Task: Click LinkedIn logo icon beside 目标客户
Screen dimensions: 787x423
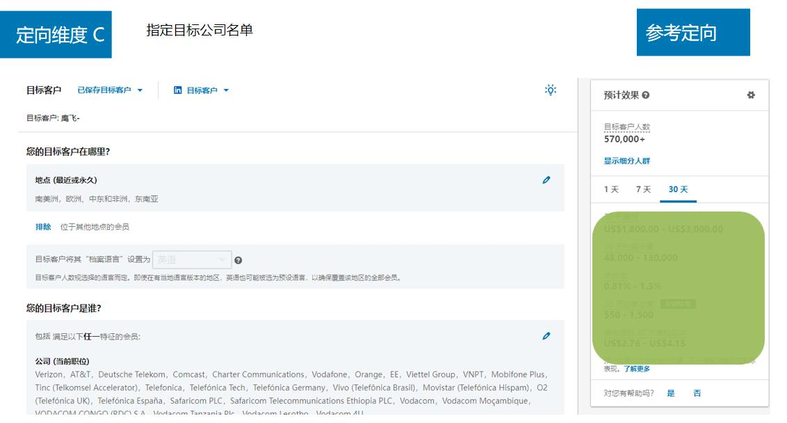Action: coord(178,90)
